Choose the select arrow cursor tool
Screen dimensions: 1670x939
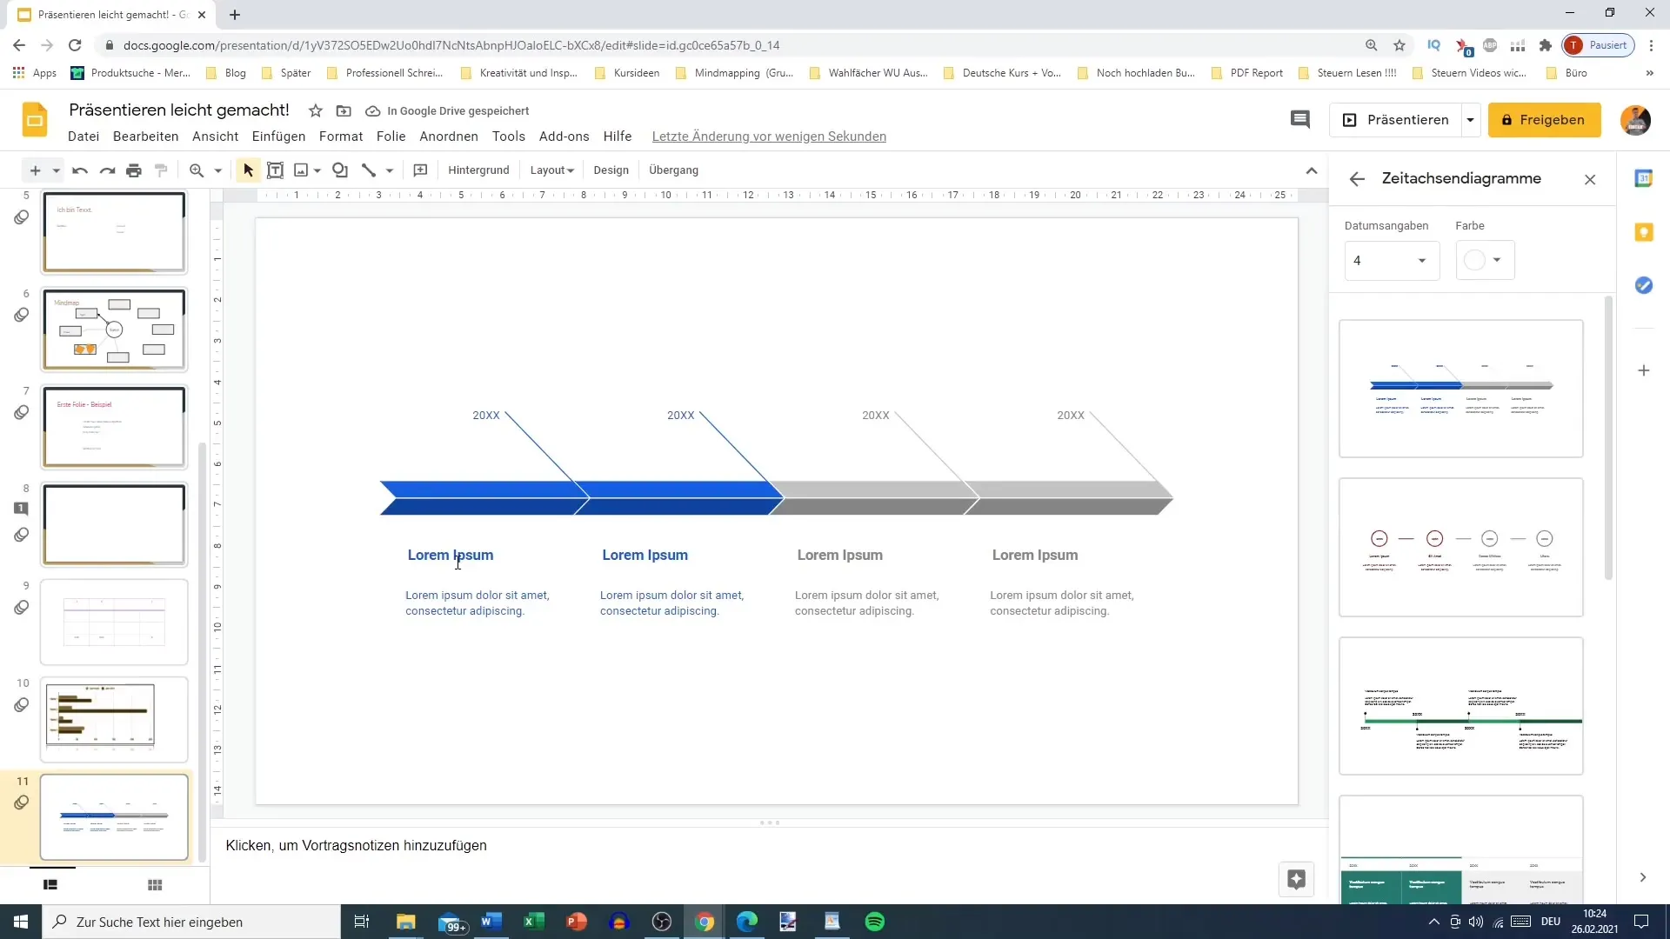tap(248, 170)
